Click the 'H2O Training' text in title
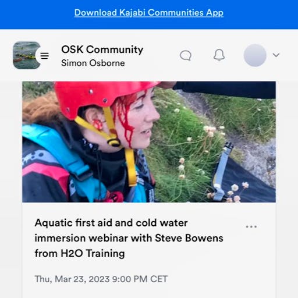The width and height of the screenshot is (298, 298). point(93,253)
